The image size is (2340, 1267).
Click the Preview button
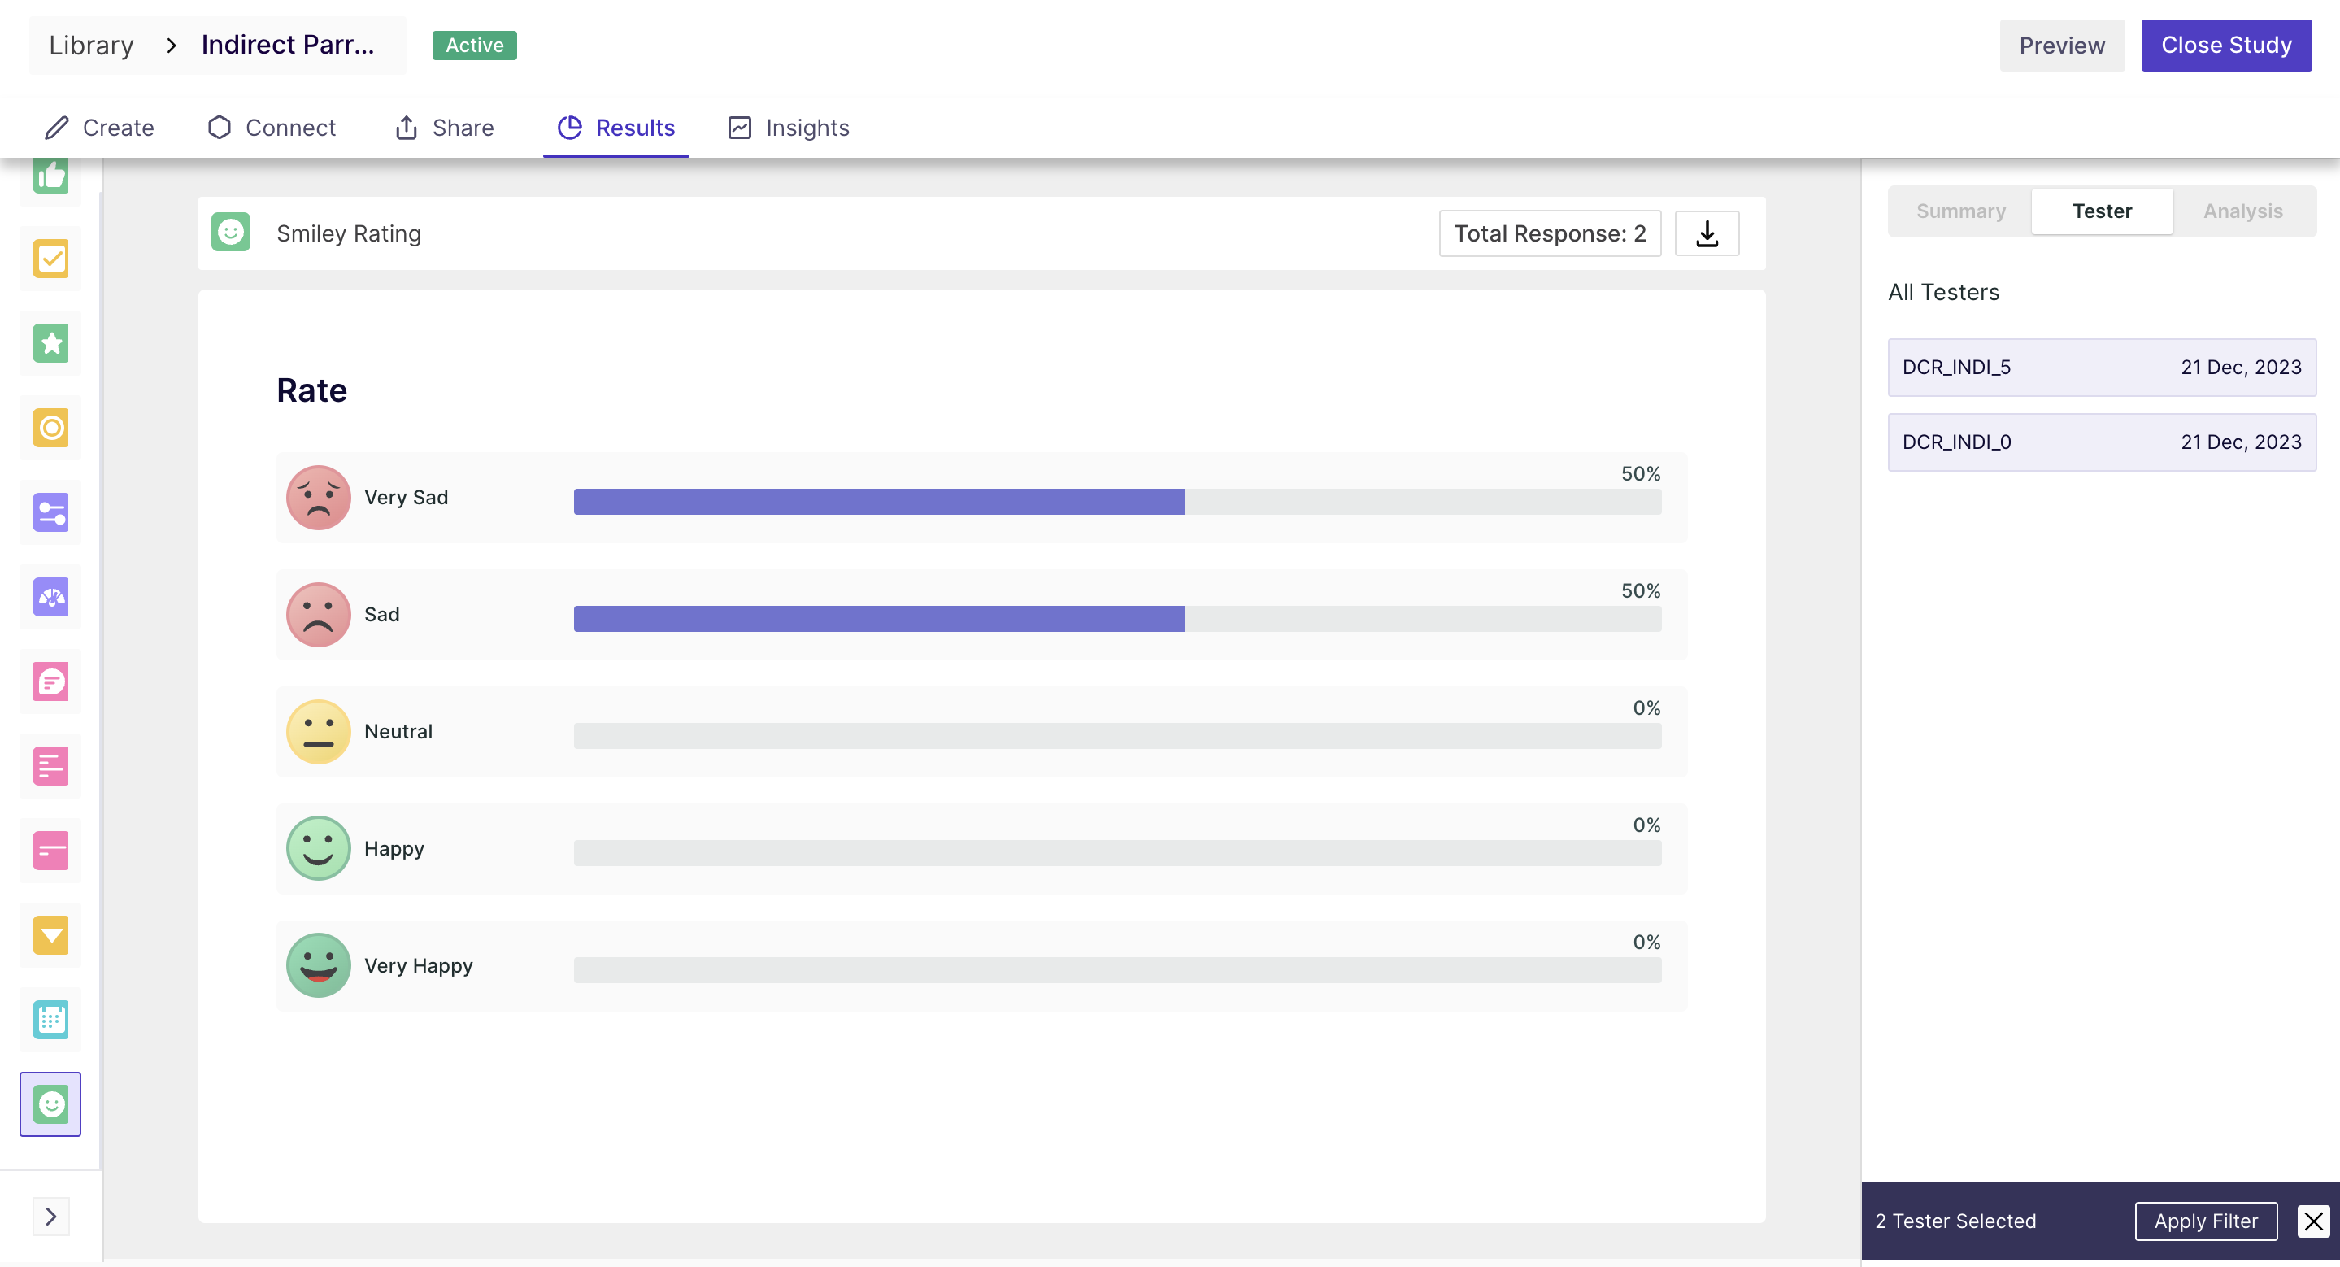[2062, 46]
